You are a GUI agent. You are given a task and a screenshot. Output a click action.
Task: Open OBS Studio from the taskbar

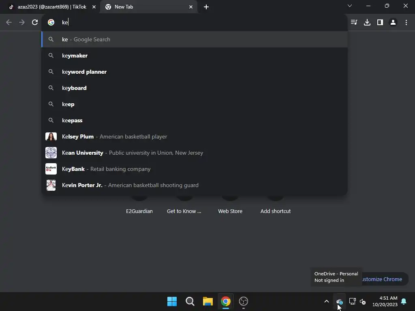(x=244, y=301)
